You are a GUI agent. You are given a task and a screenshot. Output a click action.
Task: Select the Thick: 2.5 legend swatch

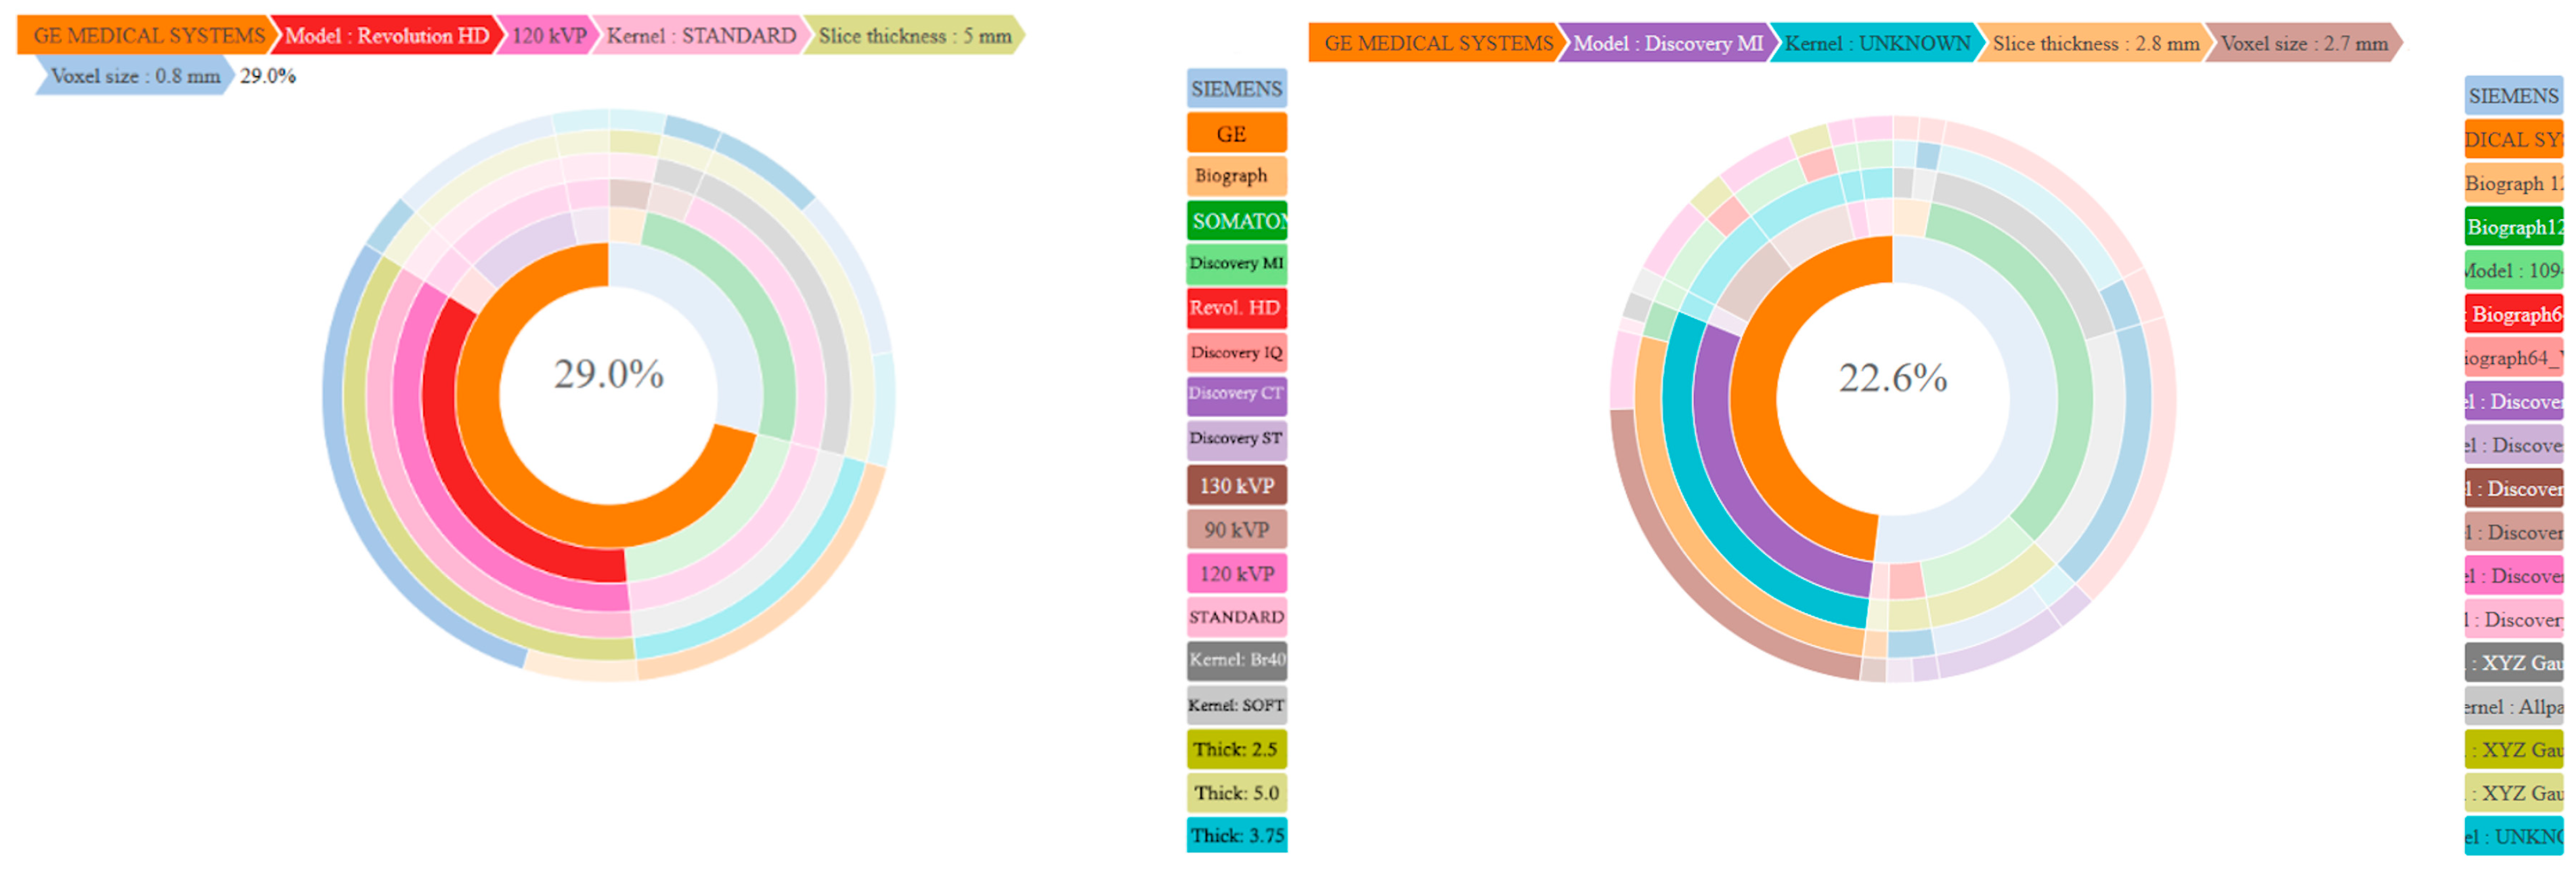coord(1237,749)
